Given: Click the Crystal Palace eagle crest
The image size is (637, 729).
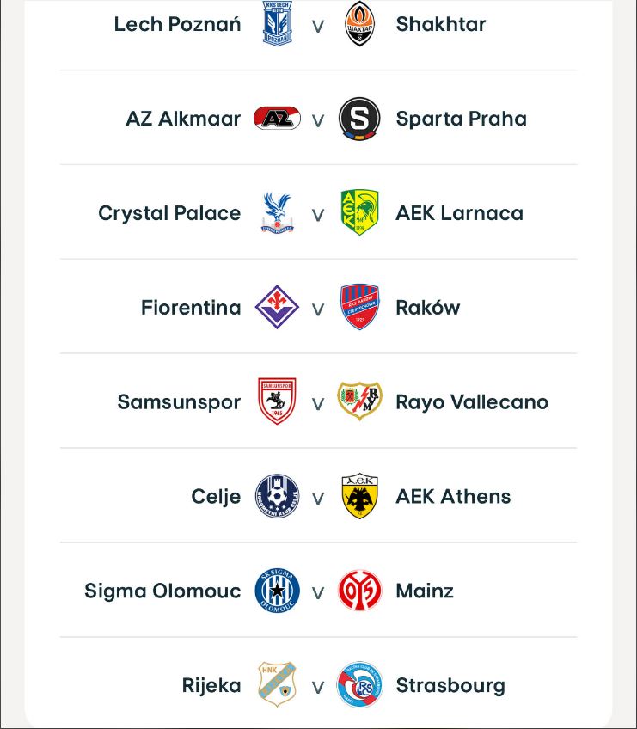Looking at the screenshot, I should 277,213.
